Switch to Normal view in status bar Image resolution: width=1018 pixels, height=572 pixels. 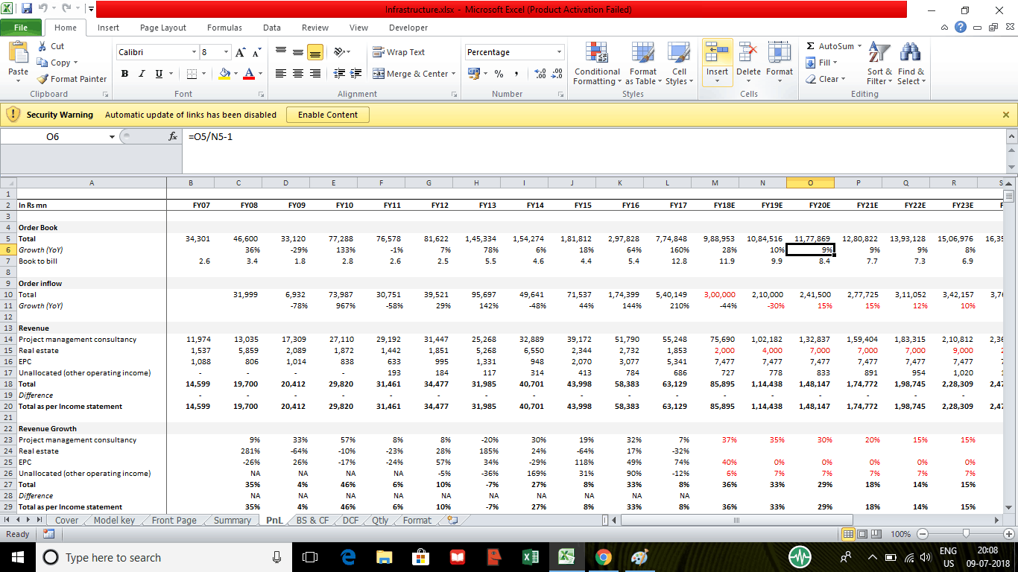[x=848, y=534]
